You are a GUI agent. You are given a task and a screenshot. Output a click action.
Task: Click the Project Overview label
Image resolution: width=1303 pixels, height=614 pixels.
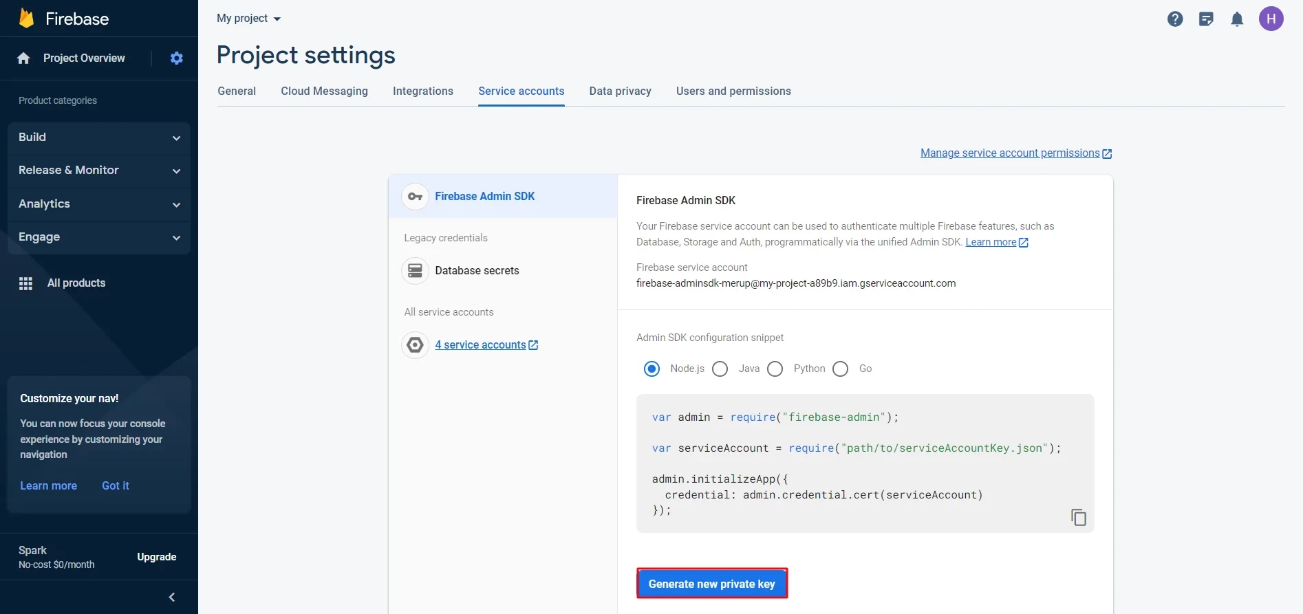coord(84,58)
